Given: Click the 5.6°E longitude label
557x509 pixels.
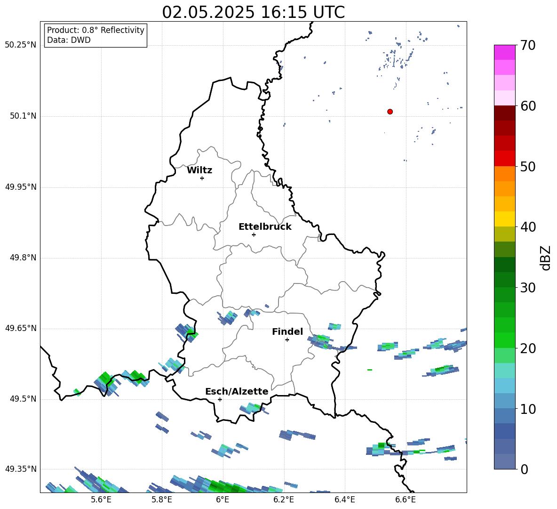Looking at the screenshot, I should tap(101, 500).
